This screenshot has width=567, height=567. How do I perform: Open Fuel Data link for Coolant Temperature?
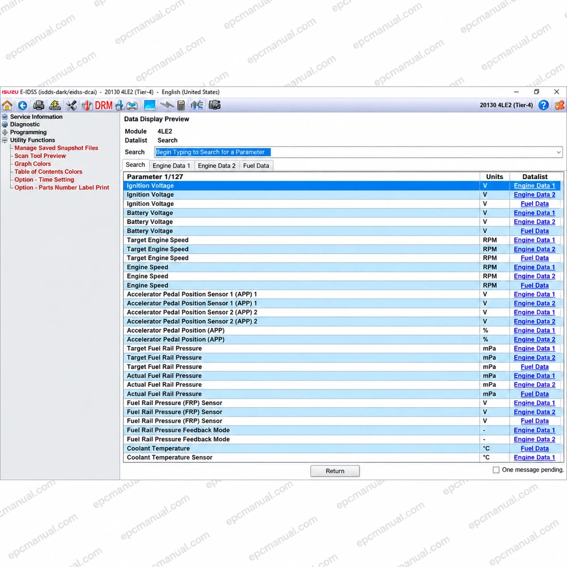click(535, 448)
